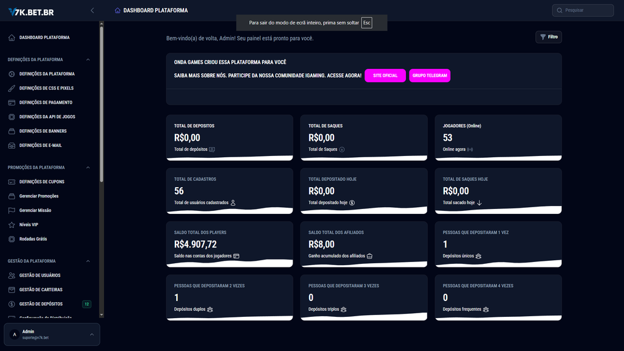Expand the Admin account menu

pyautogui.click(x=91, y=335)
